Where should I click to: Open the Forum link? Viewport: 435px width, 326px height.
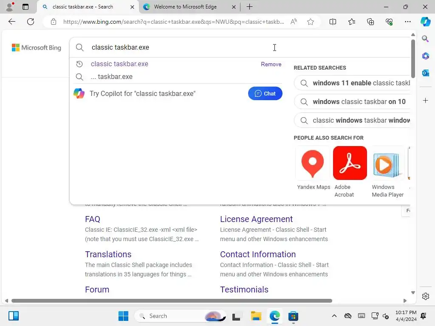click(x=97, y=289)
